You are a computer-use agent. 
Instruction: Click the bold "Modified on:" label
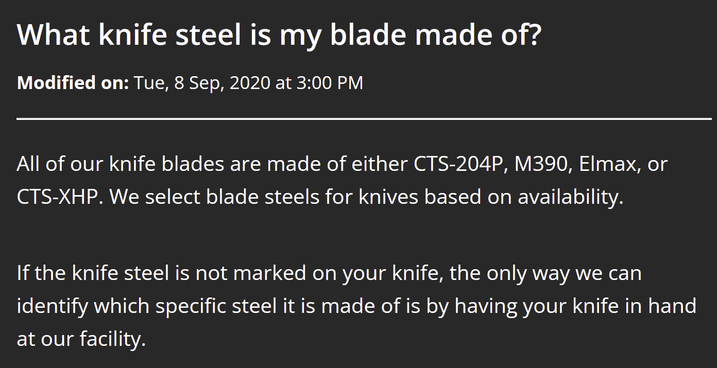click(x=73, y=83)
